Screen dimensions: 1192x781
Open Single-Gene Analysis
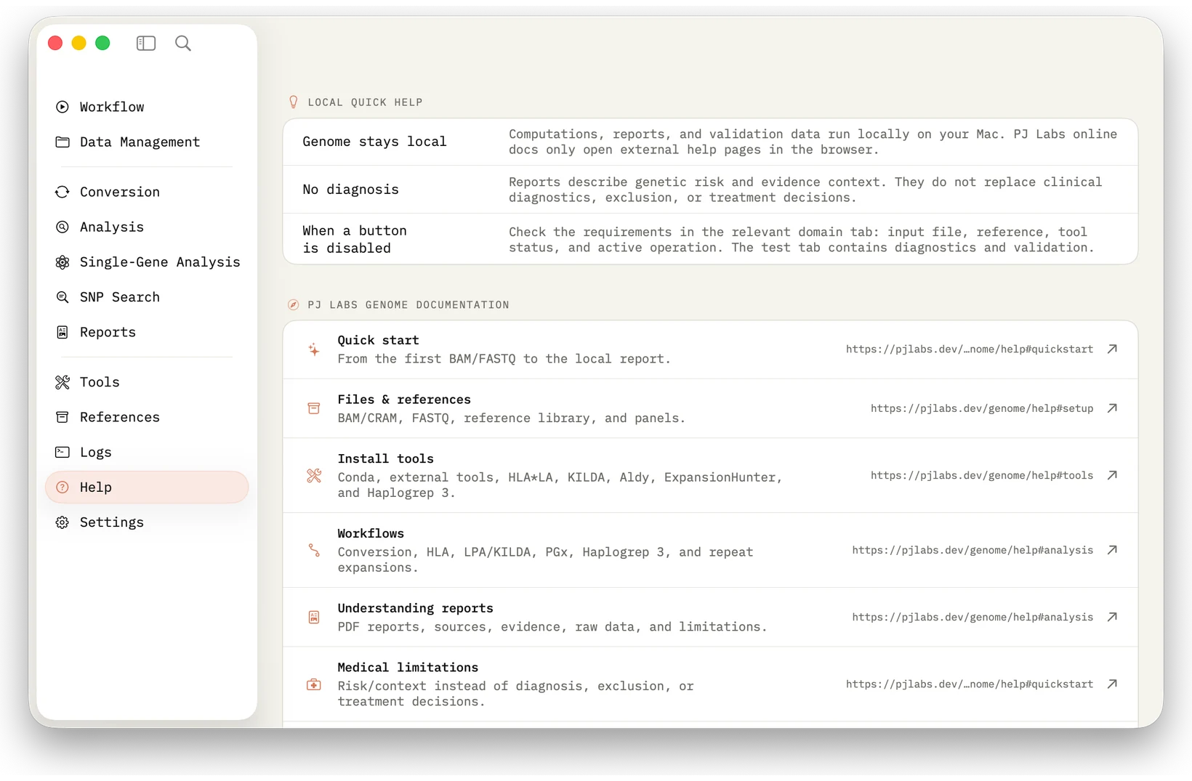[147, 262]
